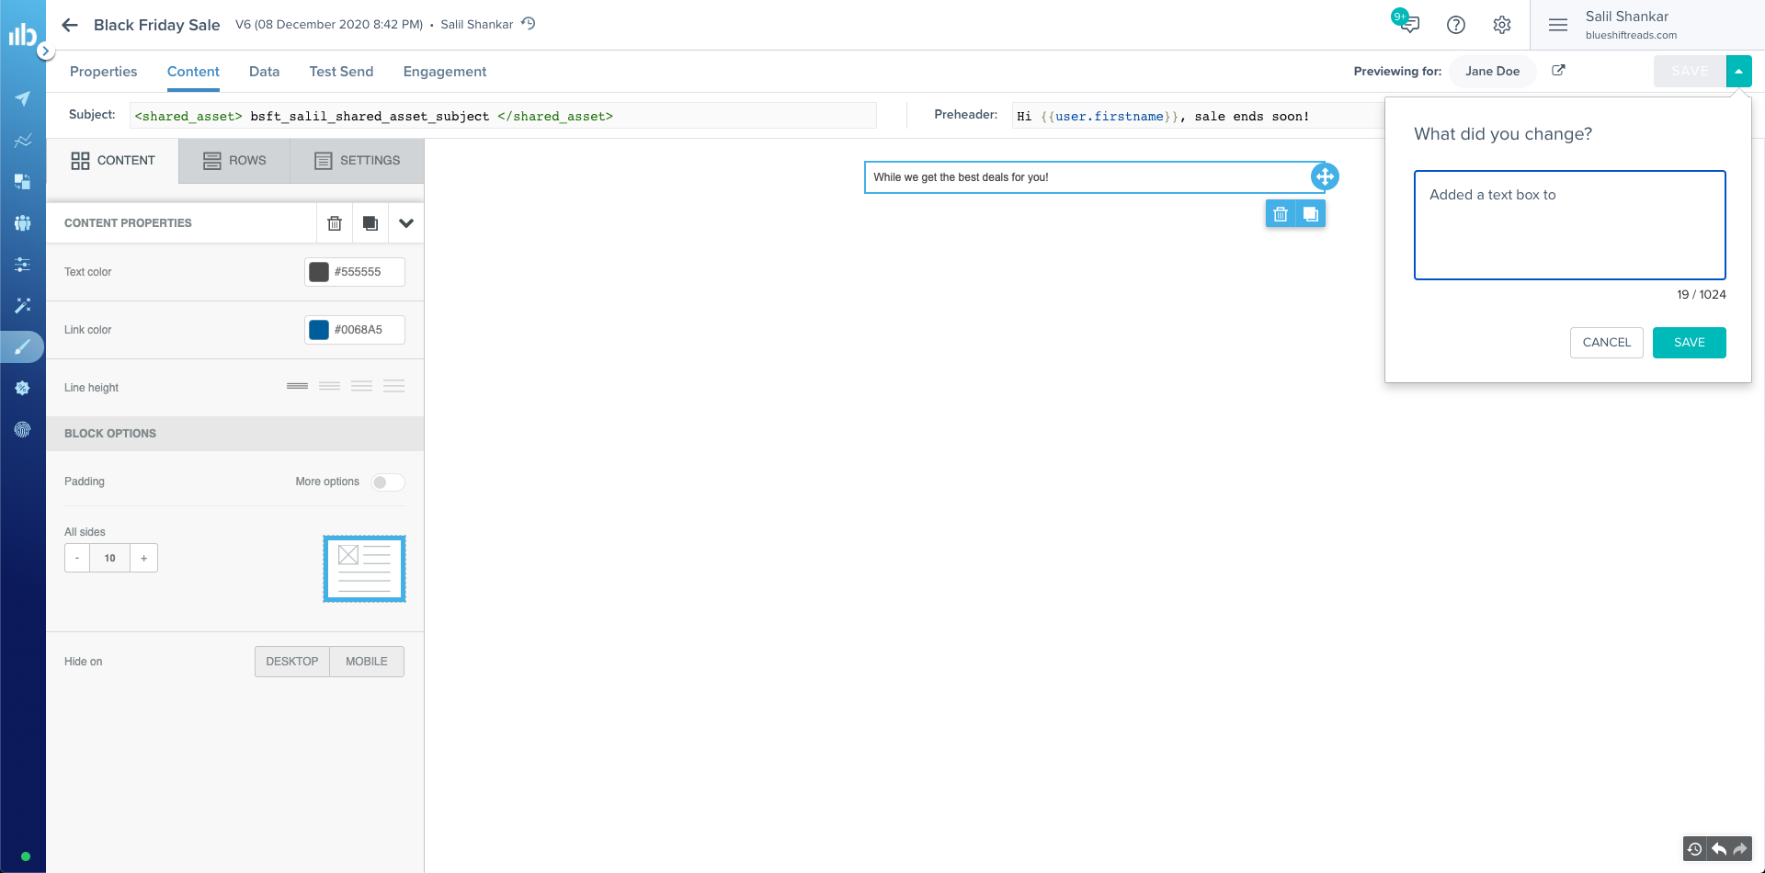Increase All sides padding with plus
The height and width of the screenshot is (873, 1765).
pyautogui.click(x=144, y=558)
